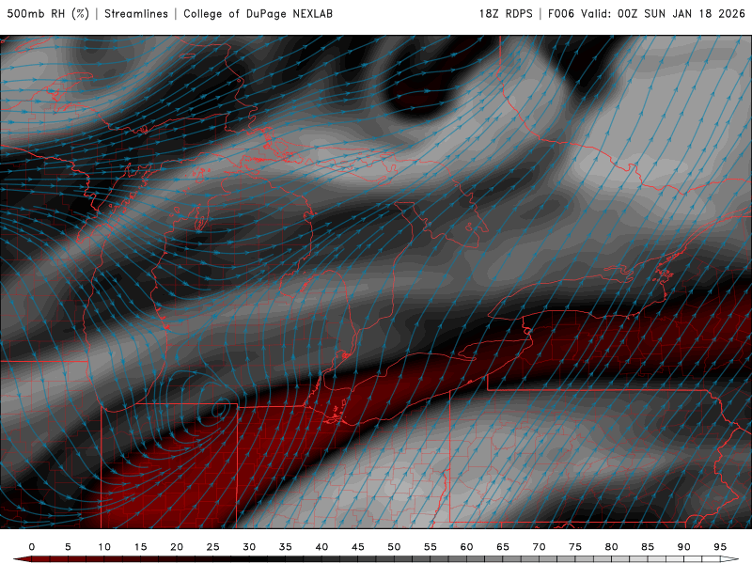Click "College of DuPage NEXLAB" text
The image size is (752, 564).
258,13
